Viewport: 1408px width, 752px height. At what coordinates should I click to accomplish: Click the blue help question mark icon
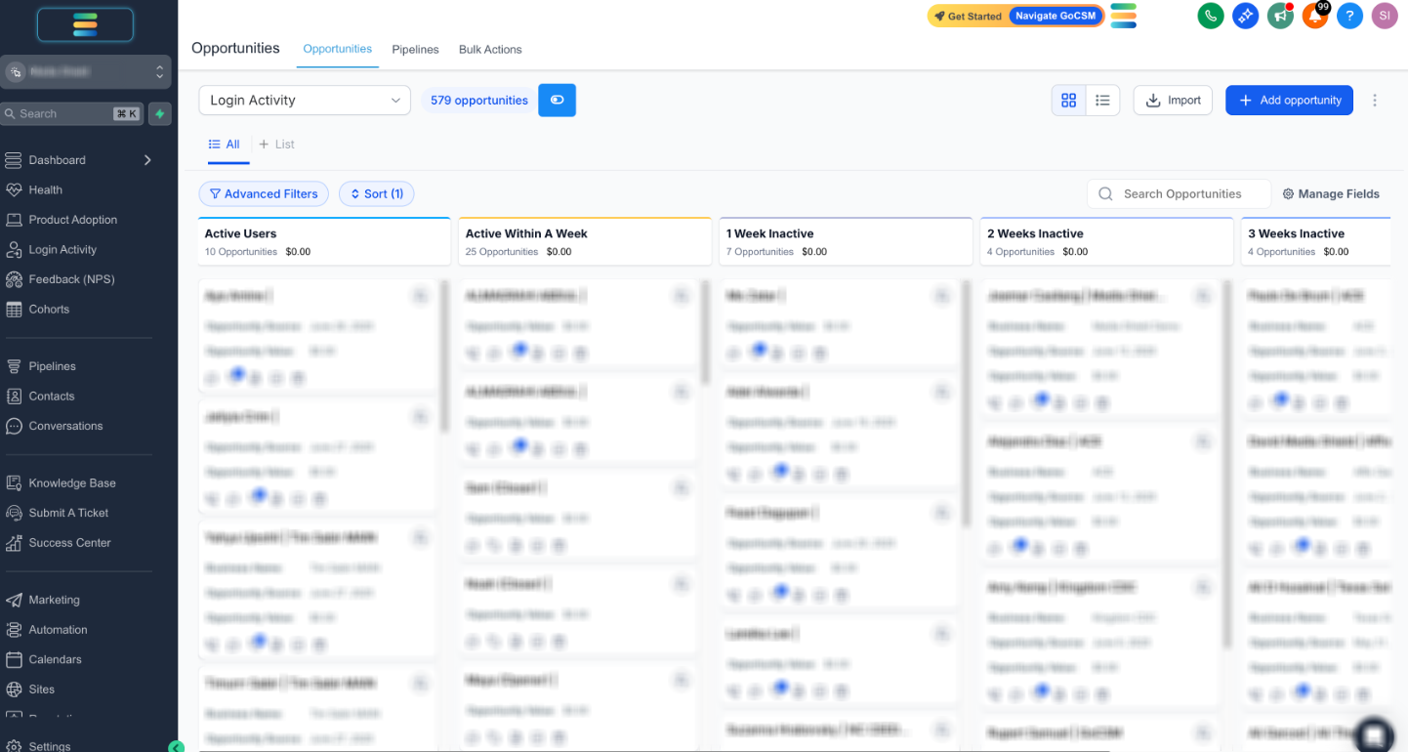(x=1349, y=16)
